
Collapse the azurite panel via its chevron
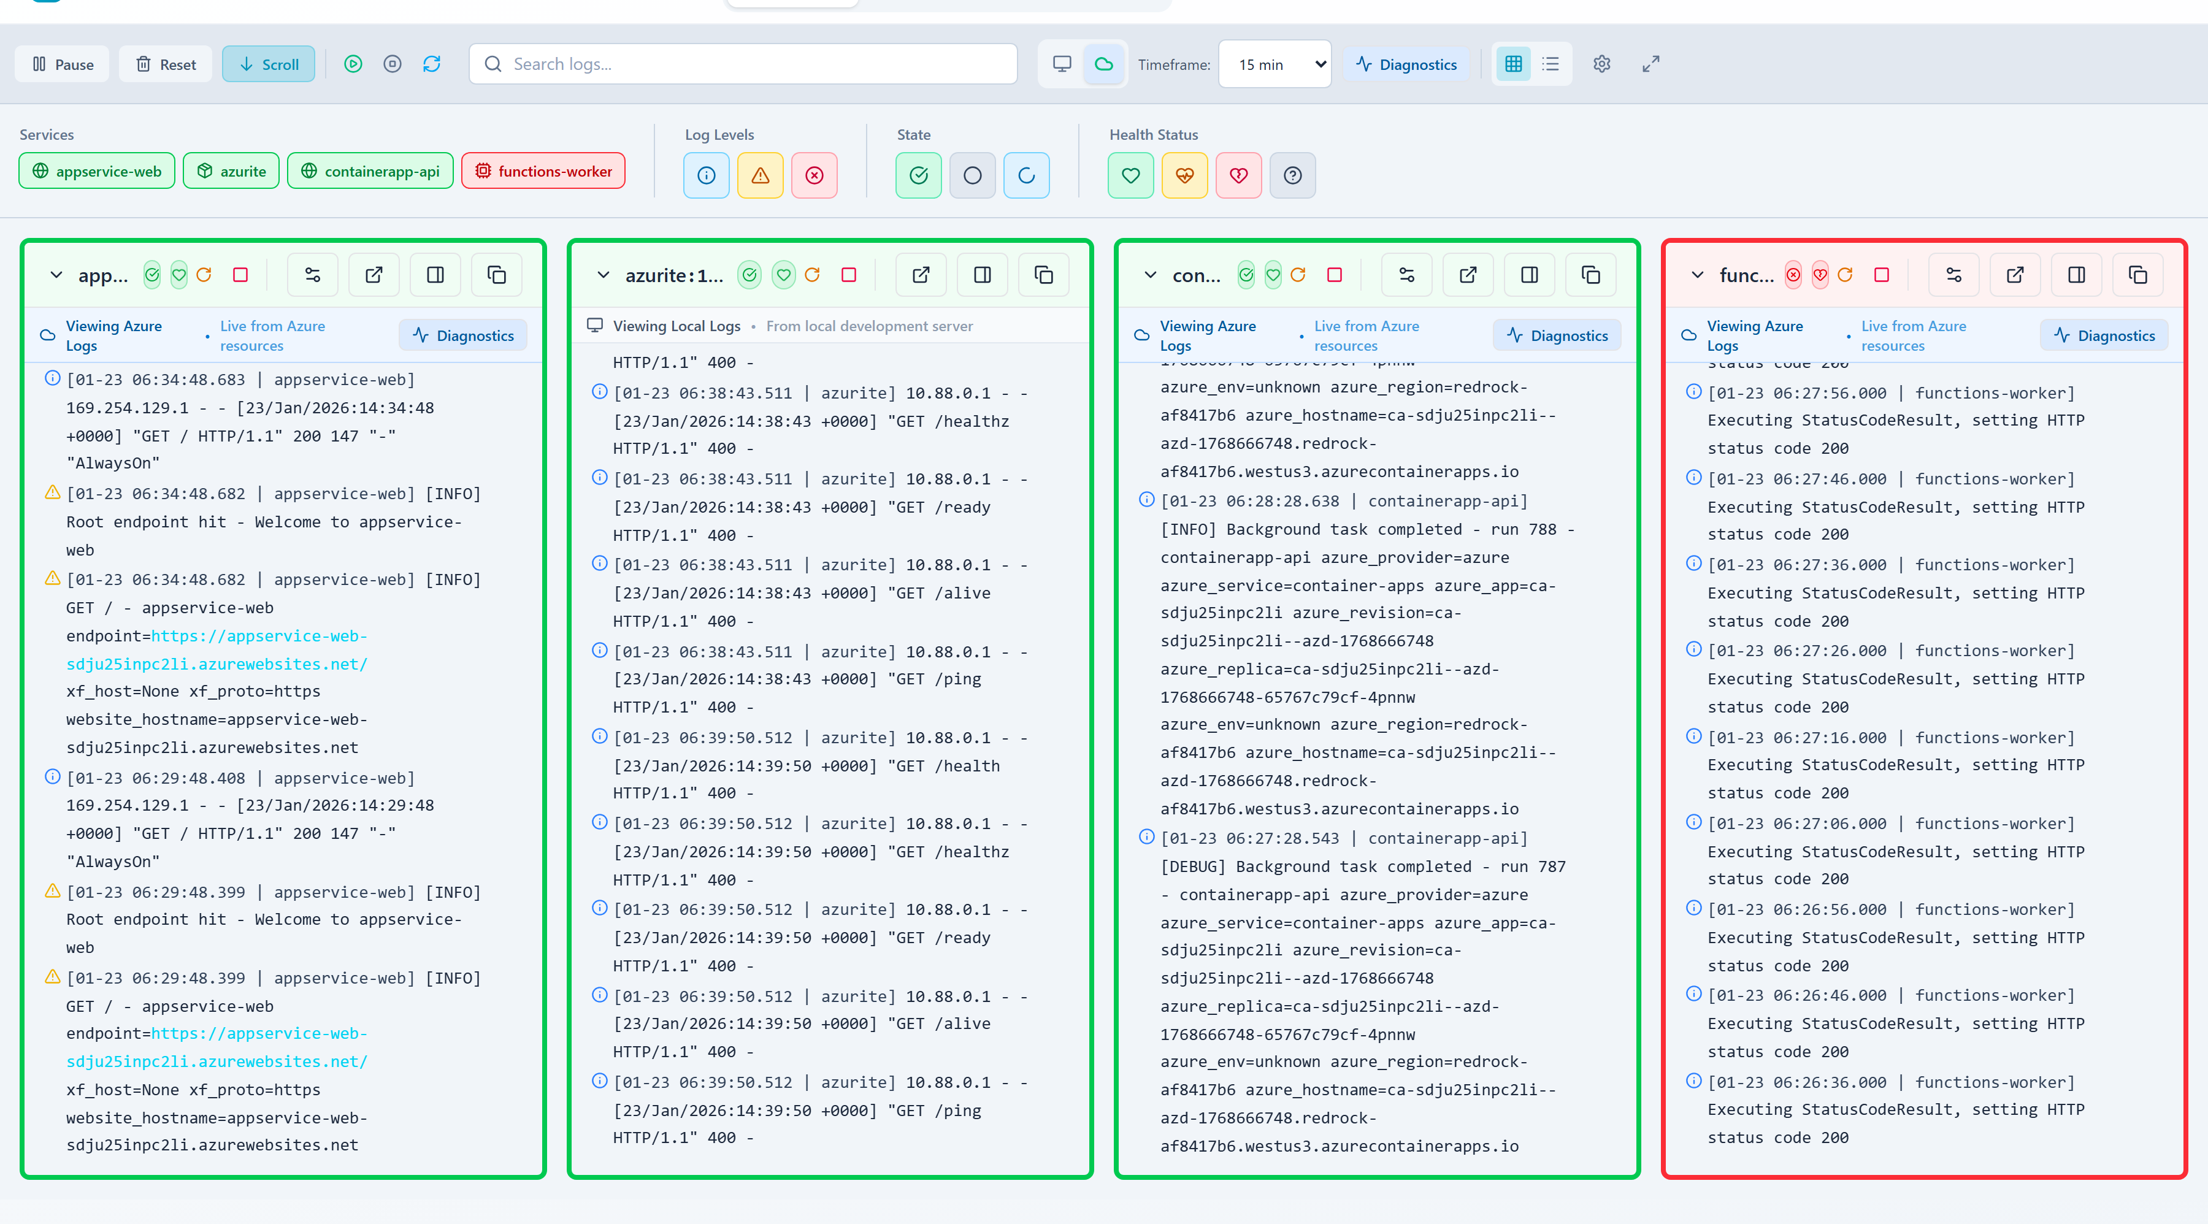pos(602,274)
